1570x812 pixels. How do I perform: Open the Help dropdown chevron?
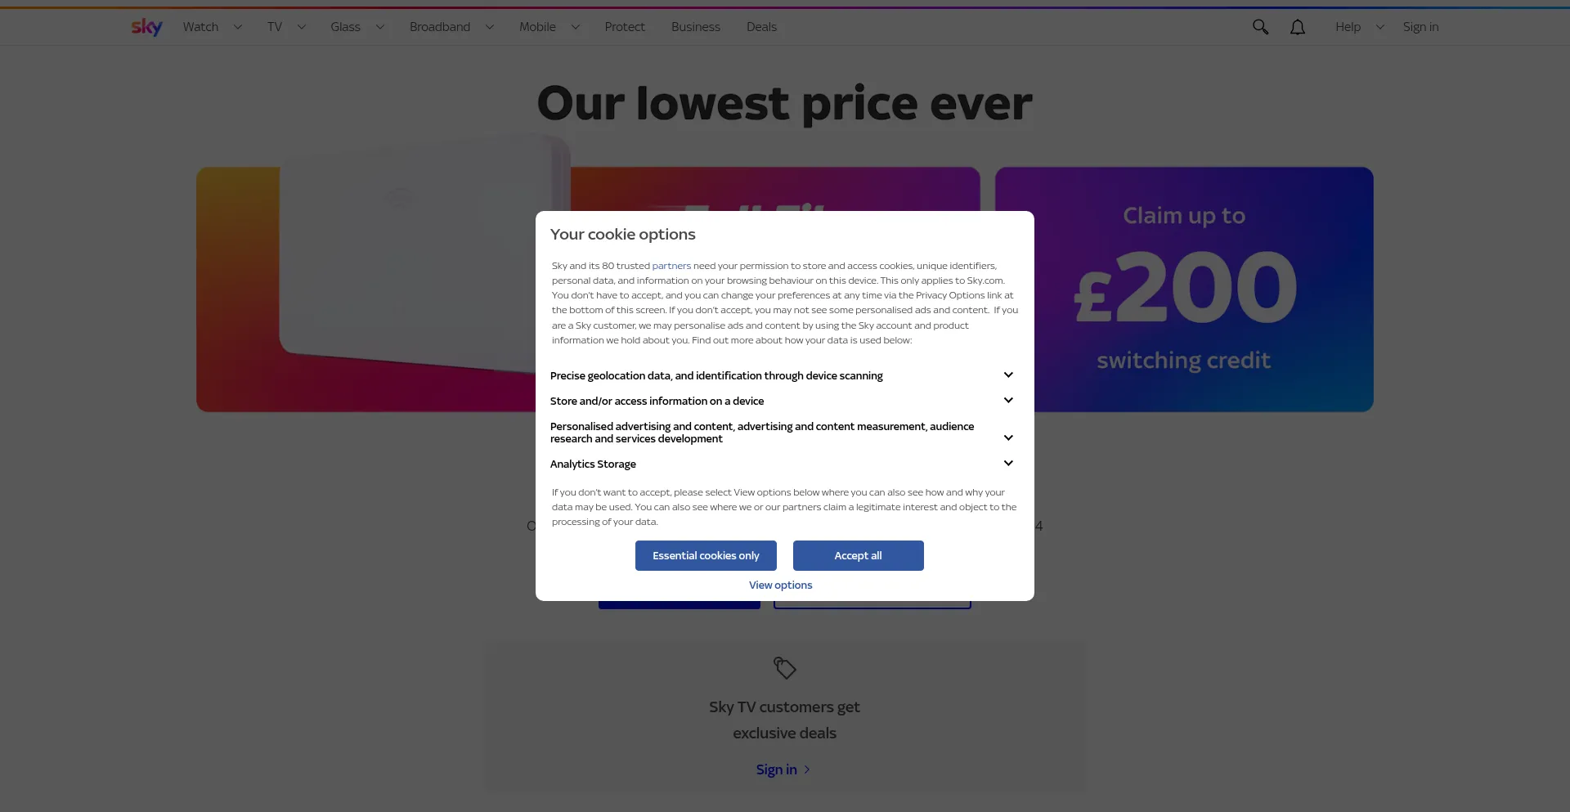1380,27
